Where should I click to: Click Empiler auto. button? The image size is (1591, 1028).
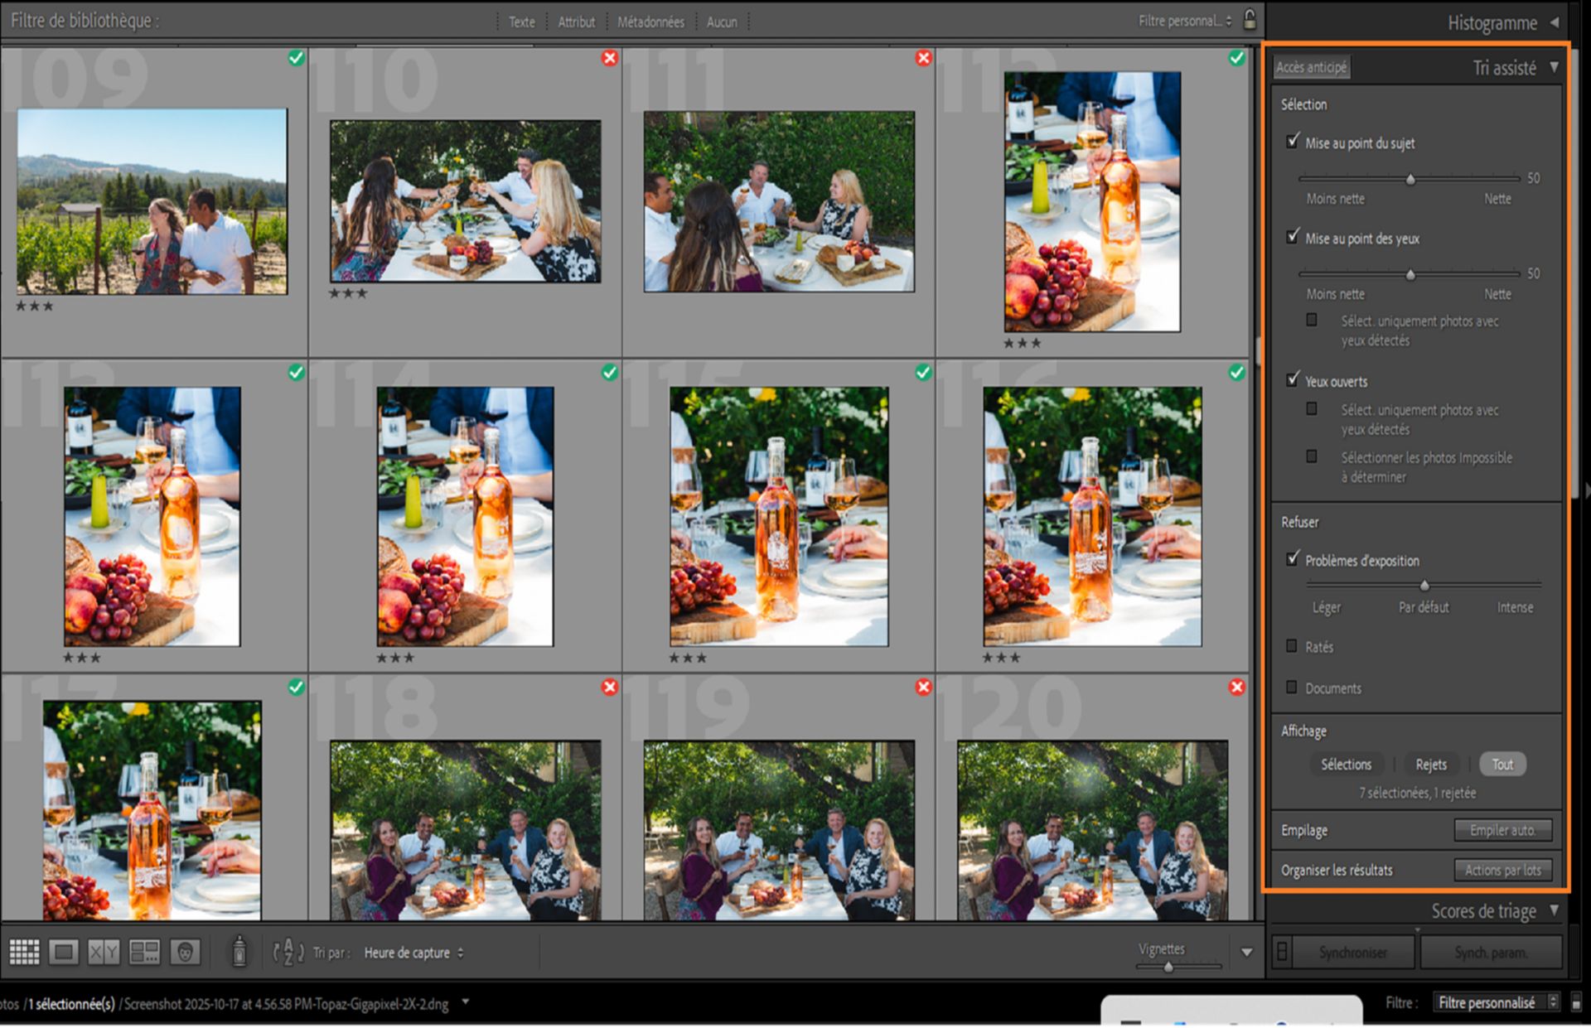pos(1503,830)
